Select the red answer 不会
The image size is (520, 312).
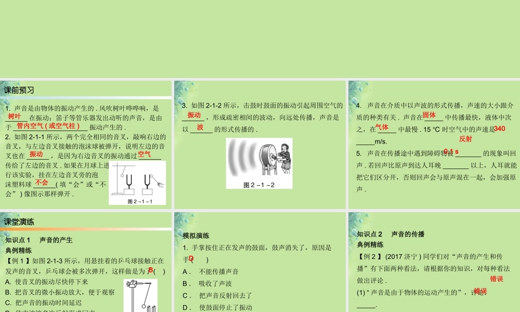click(42, 183)
